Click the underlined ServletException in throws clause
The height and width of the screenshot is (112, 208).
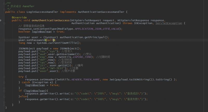click(169, 23)
